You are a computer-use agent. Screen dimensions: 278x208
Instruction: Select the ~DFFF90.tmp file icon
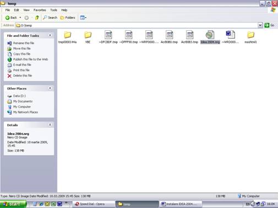[x=128, y=35]
